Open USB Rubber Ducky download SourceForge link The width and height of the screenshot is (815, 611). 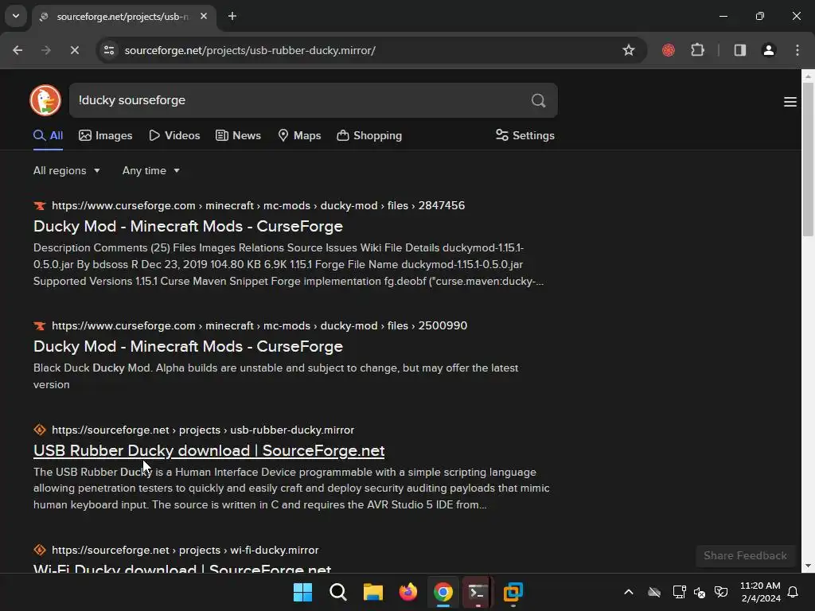click(209, 450)
